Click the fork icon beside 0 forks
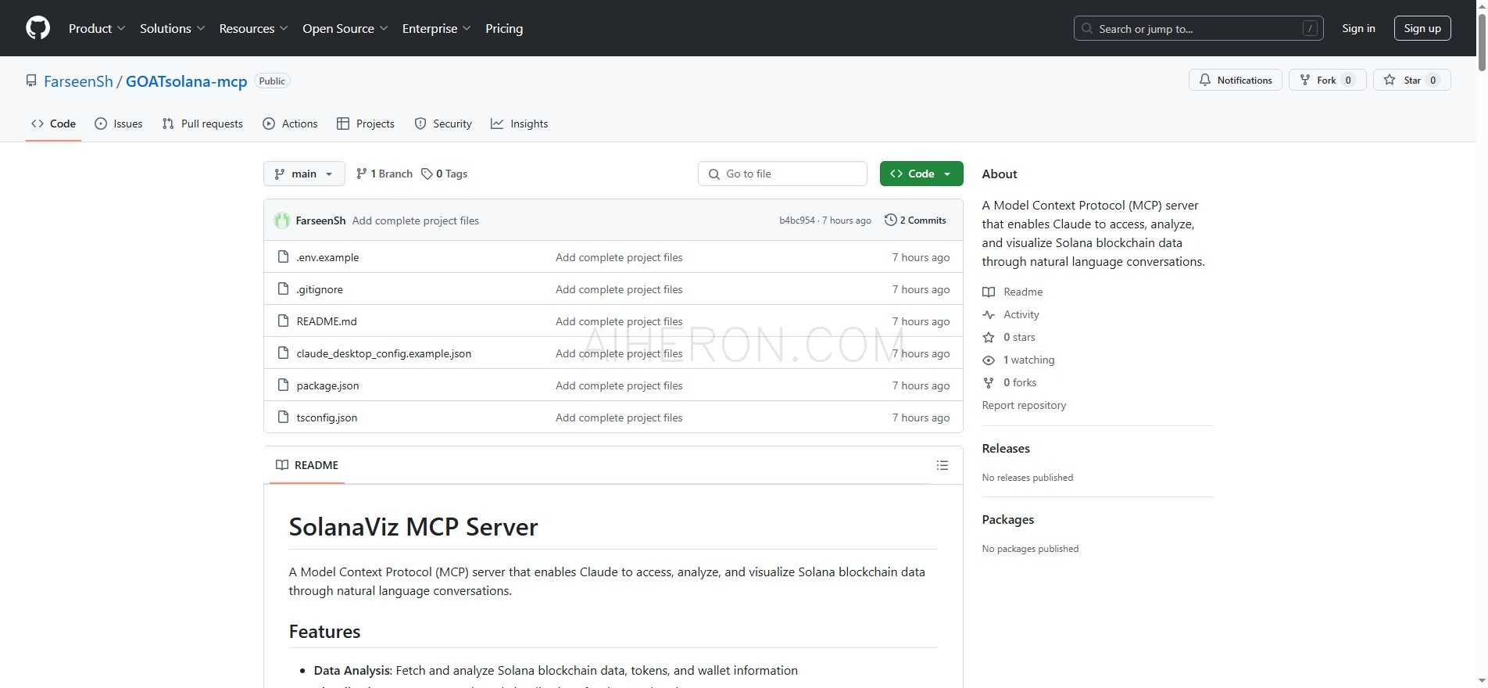1488x688 pixels. pyautogui.click(x=989, y=382)
